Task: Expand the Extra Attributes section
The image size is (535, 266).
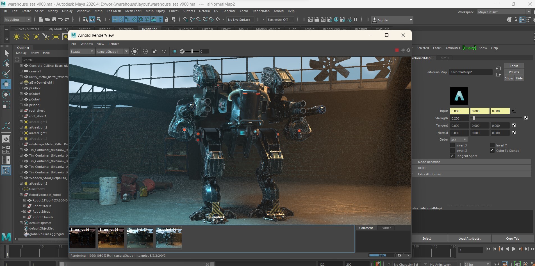Action: click(471, 174)
